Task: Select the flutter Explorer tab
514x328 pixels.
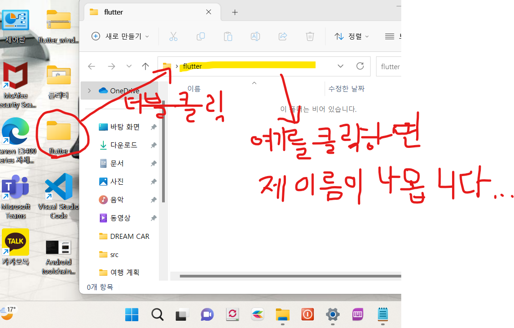Action: coord(153,12)
